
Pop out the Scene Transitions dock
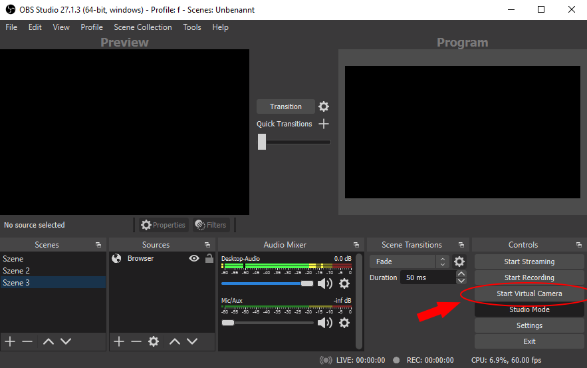(x=461, y=245)
